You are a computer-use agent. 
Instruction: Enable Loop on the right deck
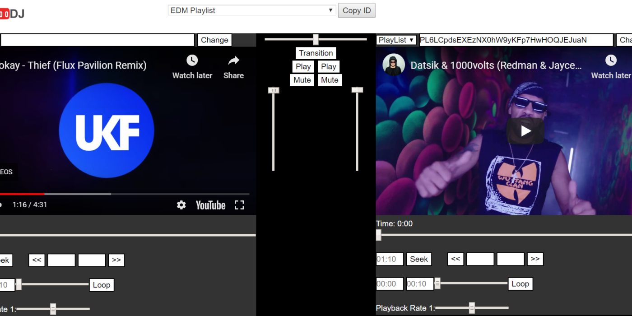coord(520,283)
